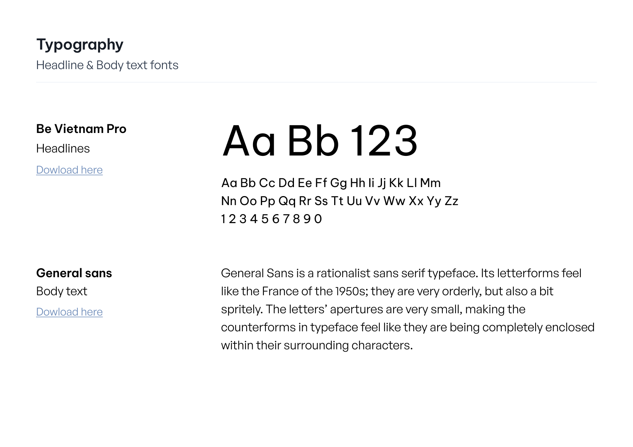
Task: Click the Headlines label
Action: click(63, 148)
